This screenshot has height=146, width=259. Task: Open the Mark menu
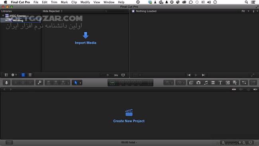click(x=64, y=2)
